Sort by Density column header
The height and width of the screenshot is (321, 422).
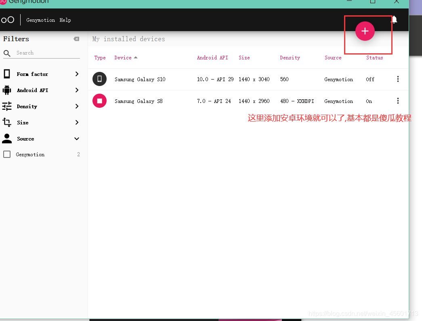pyautogui.click(x=290, y=58)
